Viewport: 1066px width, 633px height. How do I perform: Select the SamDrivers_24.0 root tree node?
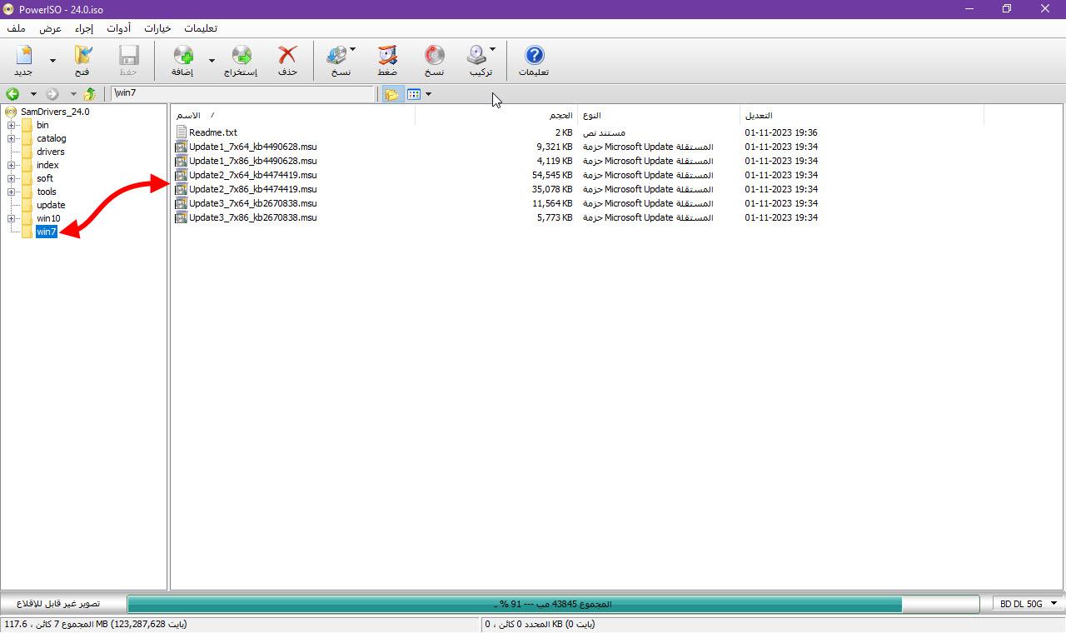(x=55, y=112)
